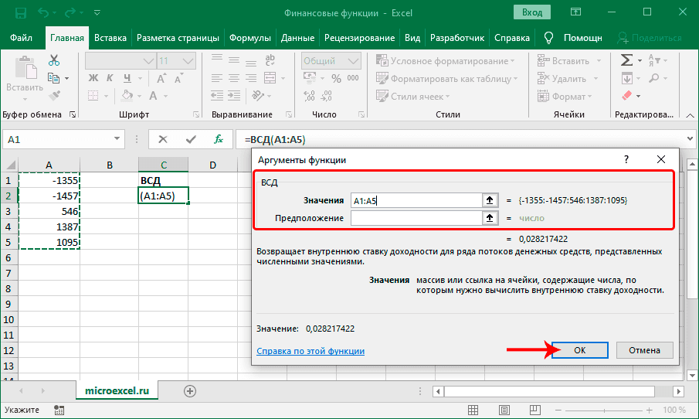
Task: Confirm formula with the checkmark icon
Action: pyautogui.click(x=191, y=139)
